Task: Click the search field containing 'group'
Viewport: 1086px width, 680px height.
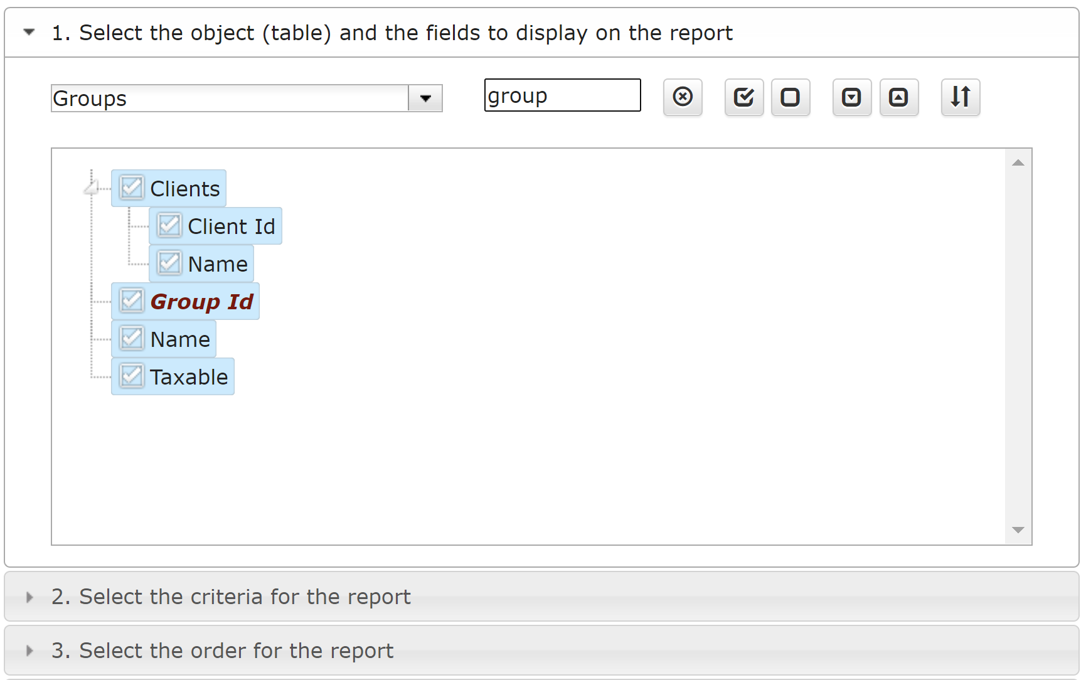Action: pyautogui.click(x=562, y=95)
